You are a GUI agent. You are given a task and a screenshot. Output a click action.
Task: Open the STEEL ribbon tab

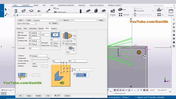click(x=15, y=5)
